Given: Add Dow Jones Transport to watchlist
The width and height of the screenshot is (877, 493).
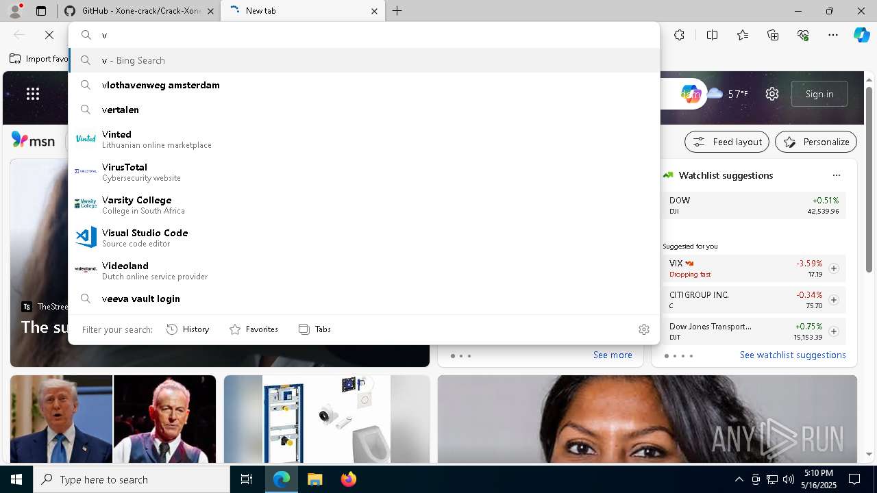Looking at the screenshot, I should click(x=834, y=331).
